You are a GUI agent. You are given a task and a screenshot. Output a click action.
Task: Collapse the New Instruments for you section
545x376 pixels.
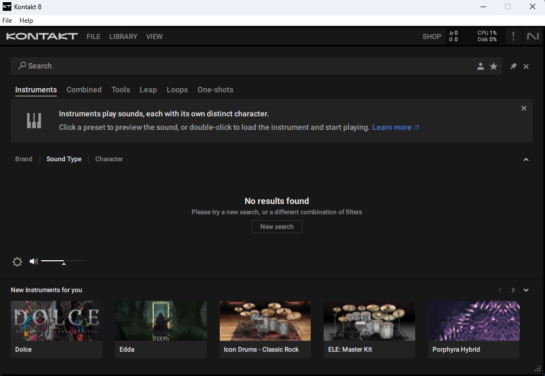(x=526, y=290)
